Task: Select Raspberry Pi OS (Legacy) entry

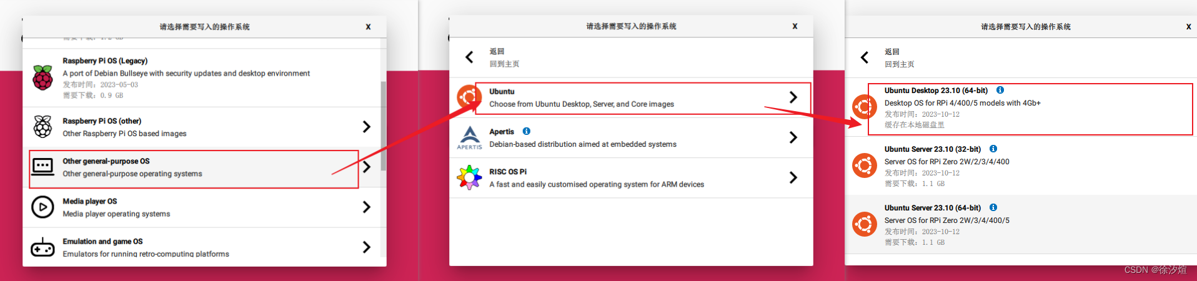Action: pos(201,78)
